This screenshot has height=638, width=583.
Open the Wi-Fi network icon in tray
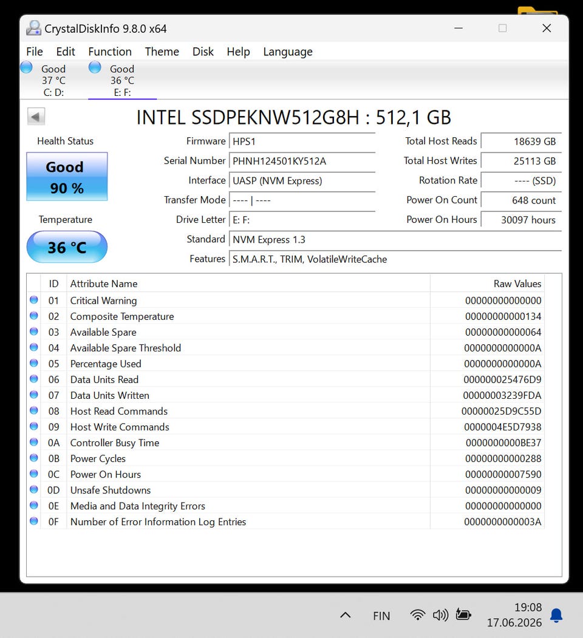(418, 615)
